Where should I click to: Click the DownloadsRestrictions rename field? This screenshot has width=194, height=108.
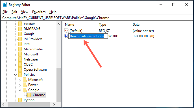[x=88, y=36]
